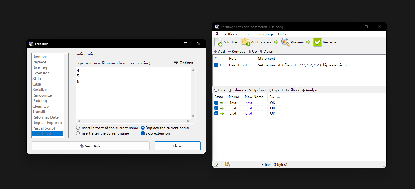
Task: Click the rule list vertical scrollbar
Action: (66, 100)
